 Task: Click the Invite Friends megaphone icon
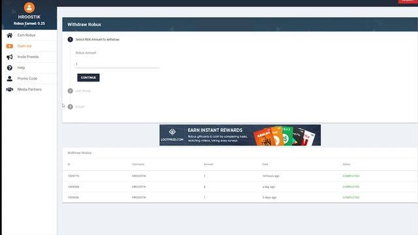click(10, 57)
